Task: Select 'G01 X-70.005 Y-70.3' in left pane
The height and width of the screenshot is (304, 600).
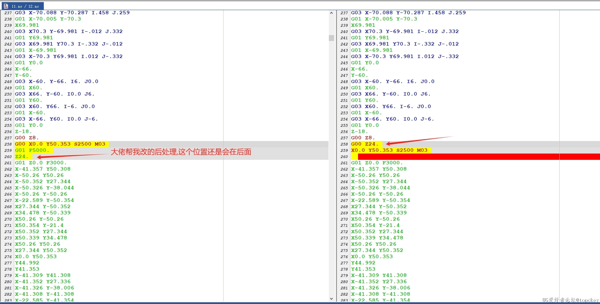Action: click(x=48, y=19)
